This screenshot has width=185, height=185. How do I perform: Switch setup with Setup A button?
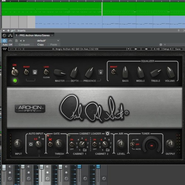point(167,49)
